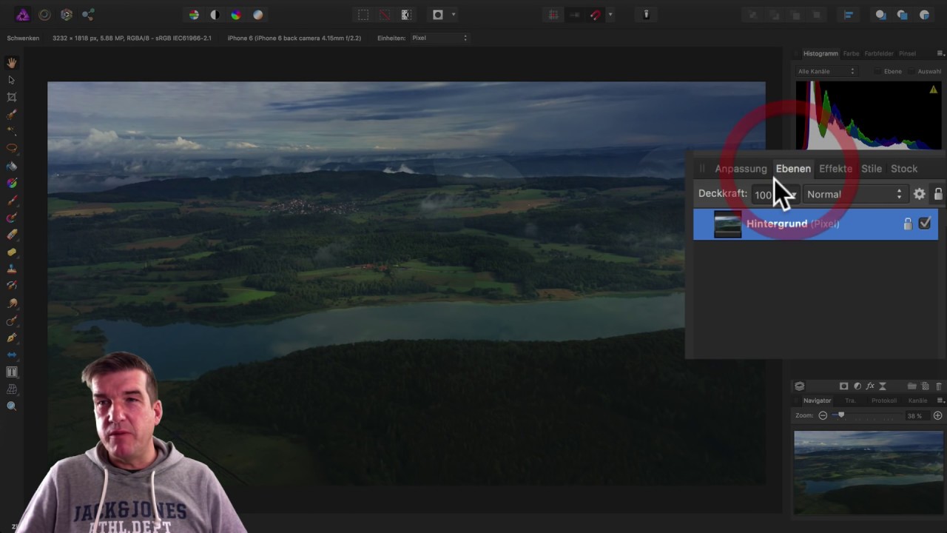Open the Alle Kanäle channel dropdown
Screen dimensions: 947x533
click(x=826, y=72)
